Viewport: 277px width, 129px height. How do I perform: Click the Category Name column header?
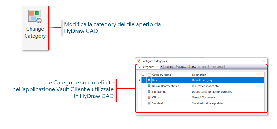pyautogui.click(x=171, y=75)
